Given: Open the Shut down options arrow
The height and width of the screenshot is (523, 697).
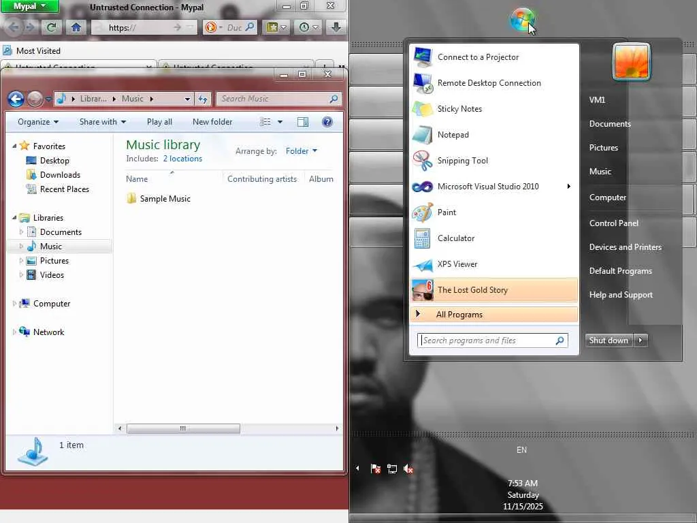Looking at the screenshot, I should 641,340.
